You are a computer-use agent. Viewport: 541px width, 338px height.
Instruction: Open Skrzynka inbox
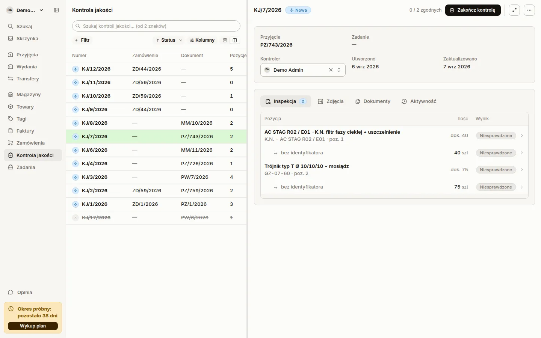(33, 38)
